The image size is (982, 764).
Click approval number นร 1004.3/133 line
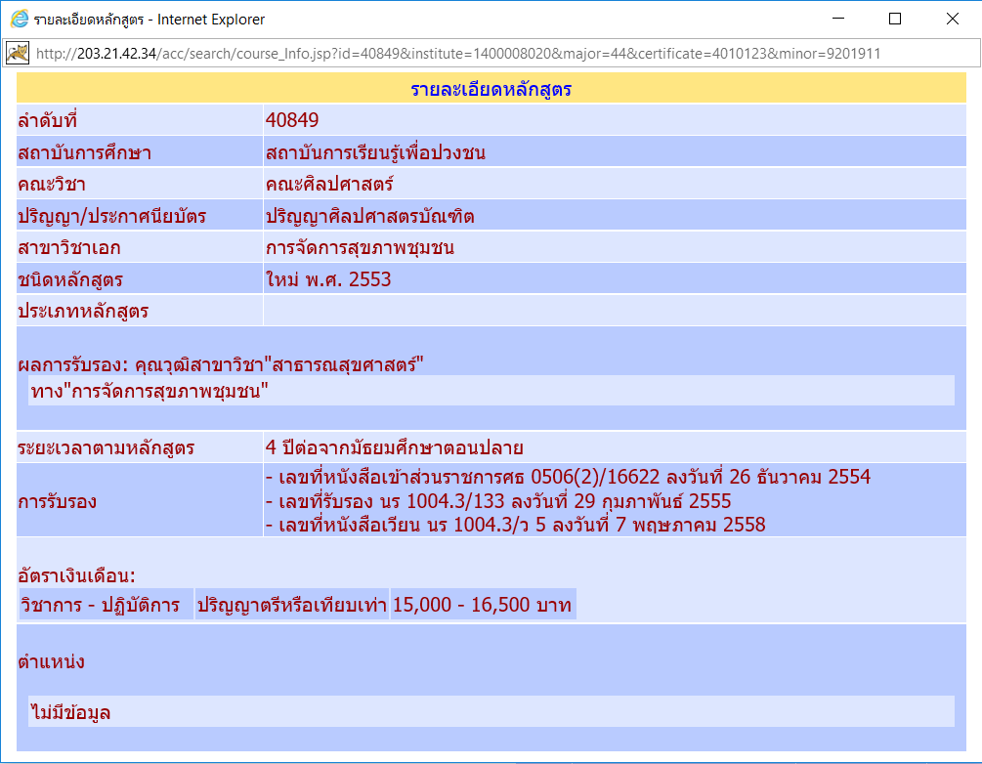pos(498,501)
